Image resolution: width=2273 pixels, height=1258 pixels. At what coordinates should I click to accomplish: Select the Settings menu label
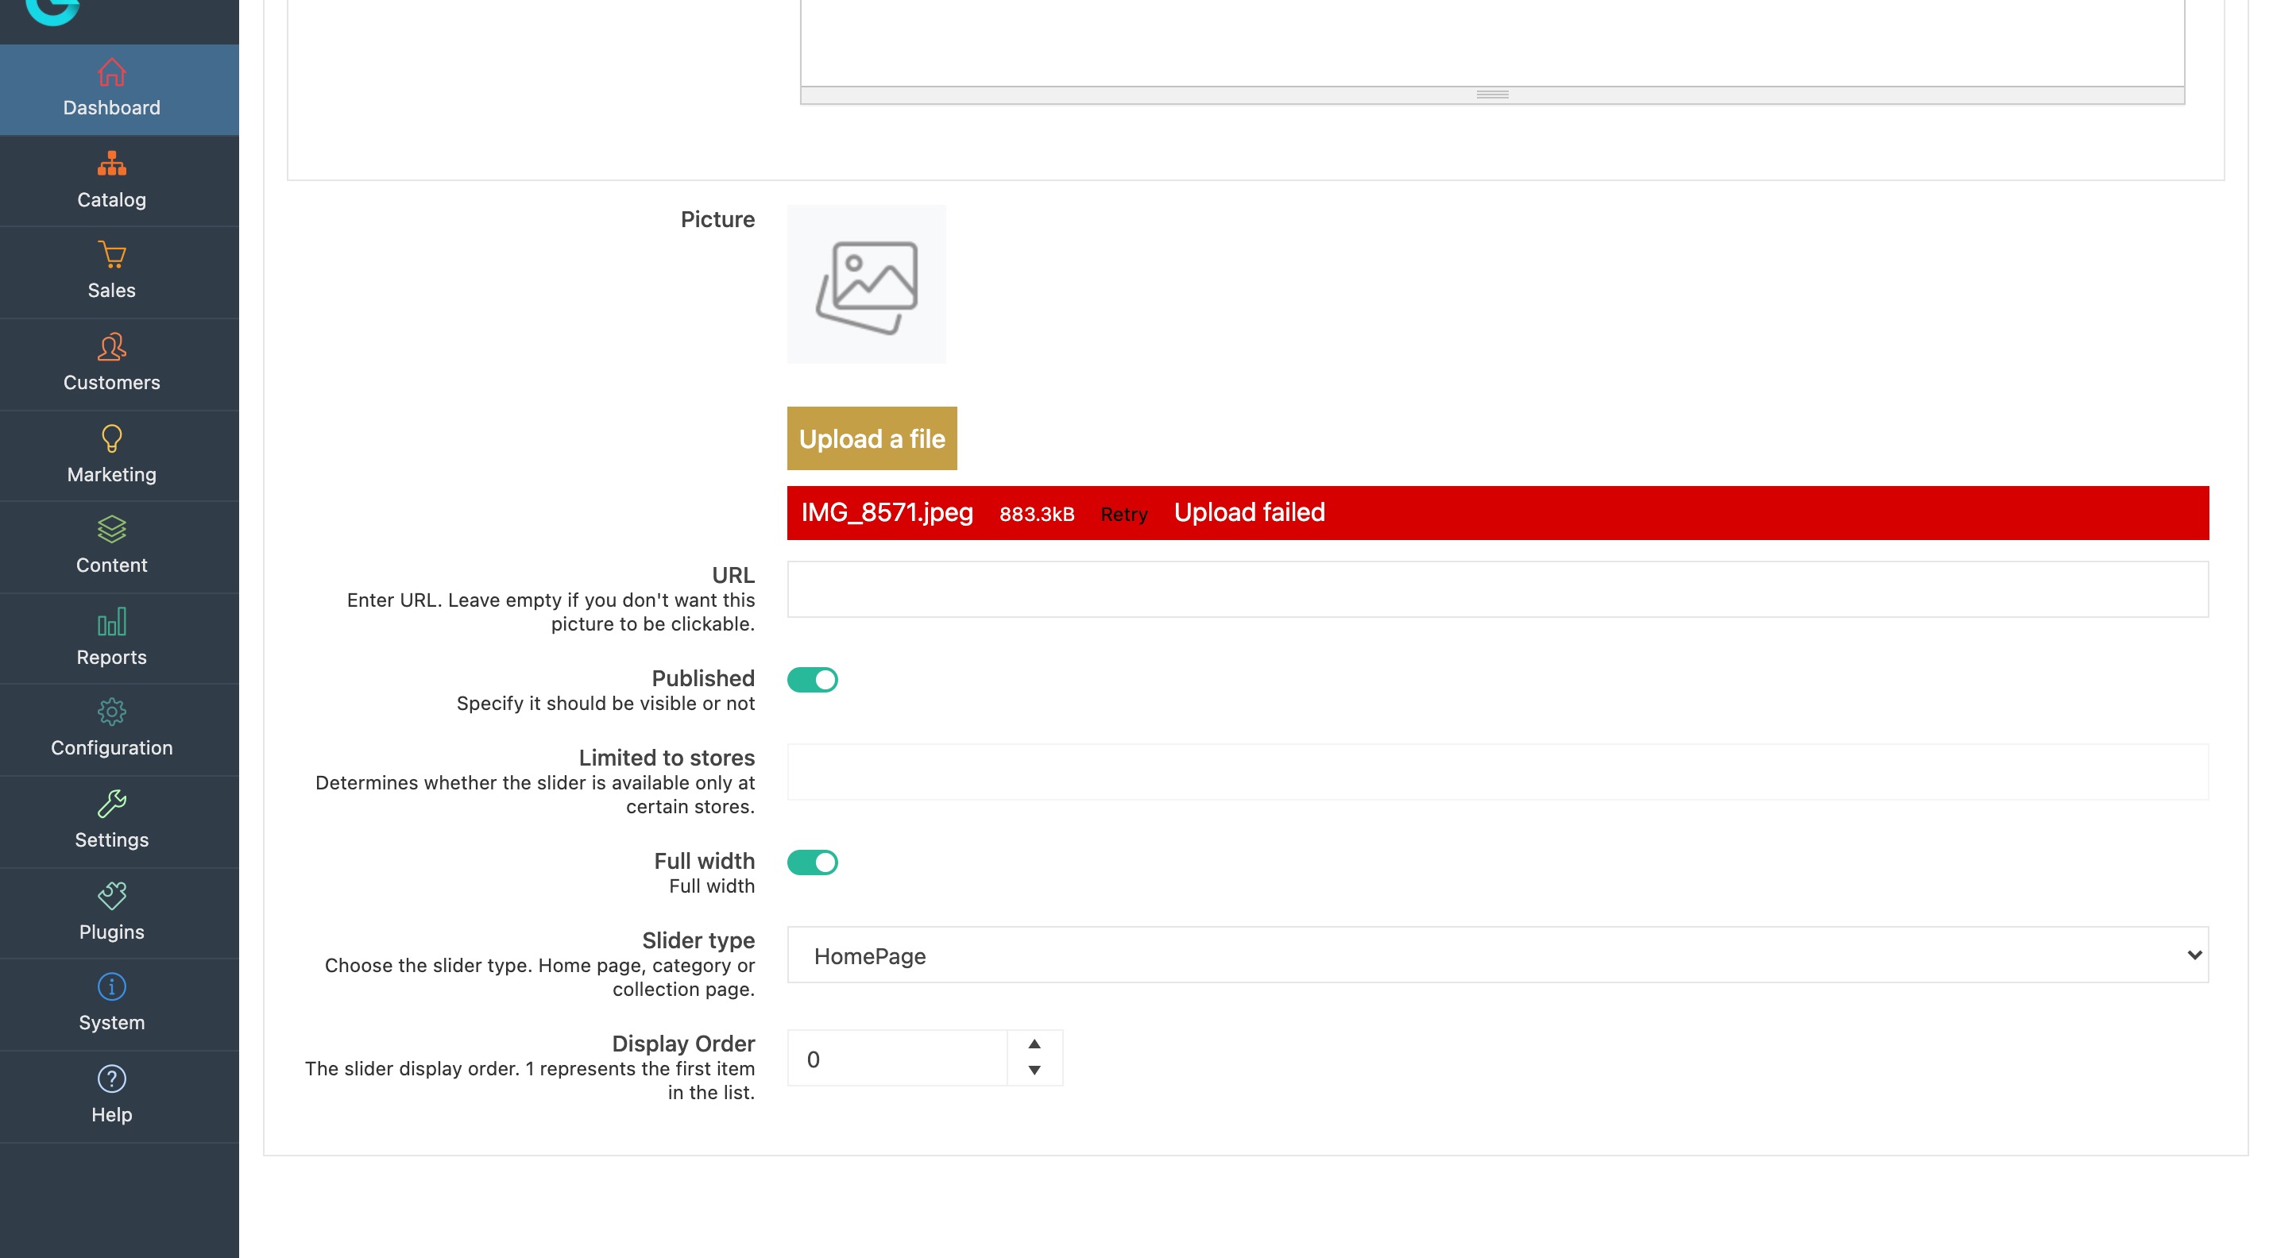pyautogui.click(x=111, y=839)
